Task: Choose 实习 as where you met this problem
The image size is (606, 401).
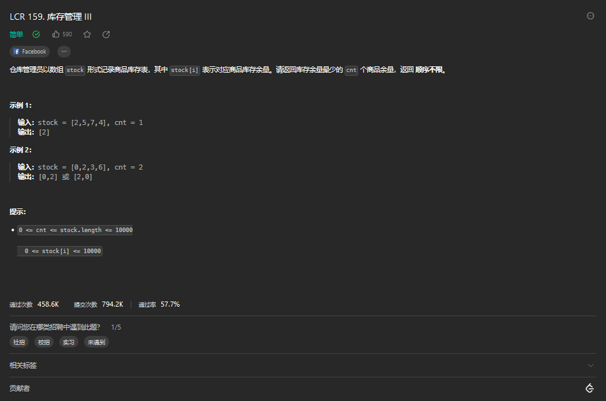Action: pos(68,342)
